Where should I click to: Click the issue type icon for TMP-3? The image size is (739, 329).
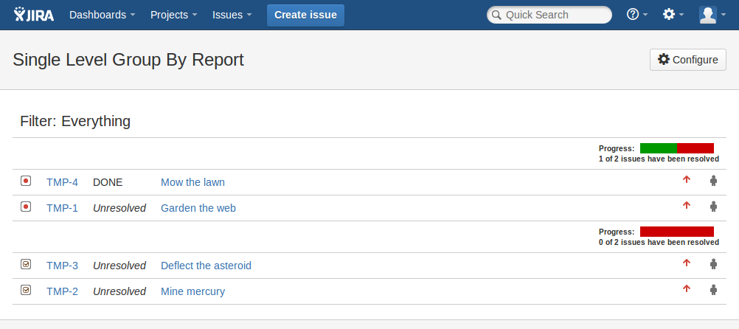coord(26,264)
